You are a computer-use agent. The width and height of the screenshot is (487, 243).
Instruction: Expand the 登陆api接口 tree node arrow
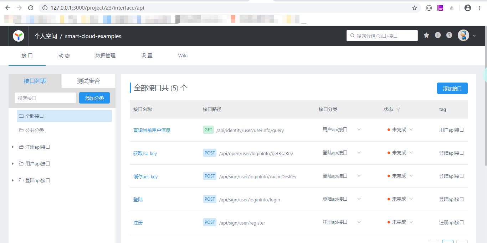click(13, 180)
